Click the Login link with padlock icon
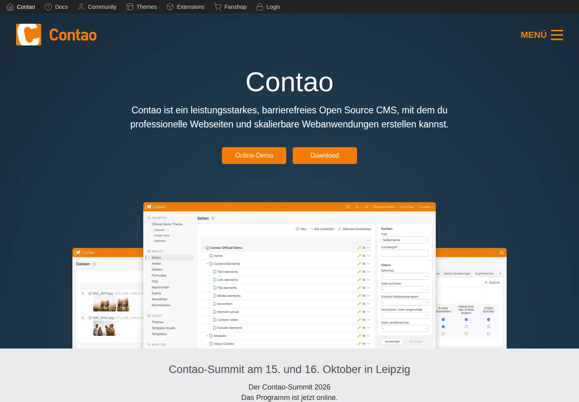The image size is (579, 402). 268,7
